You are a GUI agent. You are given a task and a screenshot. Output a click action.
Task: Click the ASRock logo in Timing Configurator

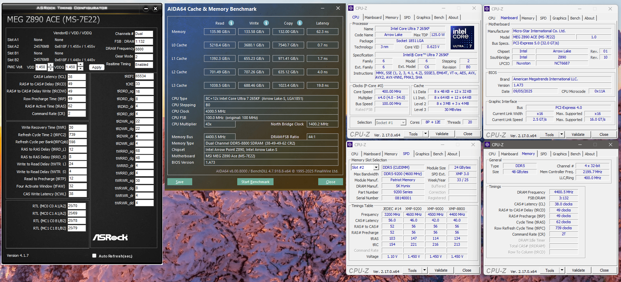[x=110, y=237]
